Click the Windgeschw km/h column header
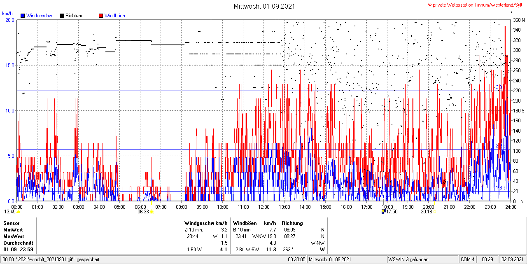This screenshot has height=264, width=527. point(206,223)
